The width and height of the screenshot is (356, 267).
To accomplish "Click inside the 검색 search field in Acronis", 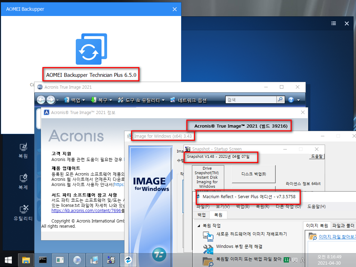I will point(251,100).
